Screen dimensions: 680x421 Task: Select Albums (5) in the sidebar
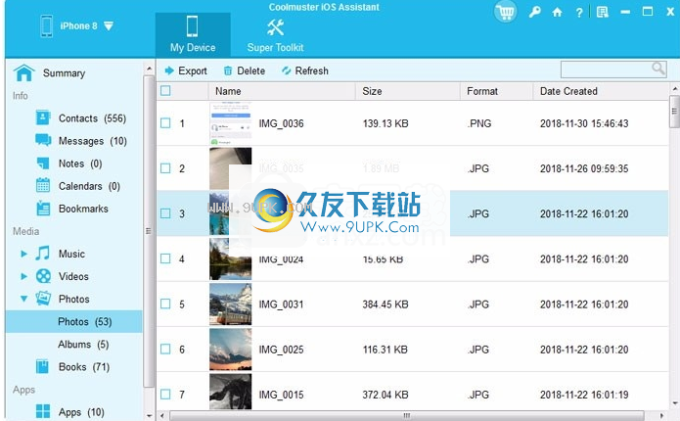(x=83, y=345)
